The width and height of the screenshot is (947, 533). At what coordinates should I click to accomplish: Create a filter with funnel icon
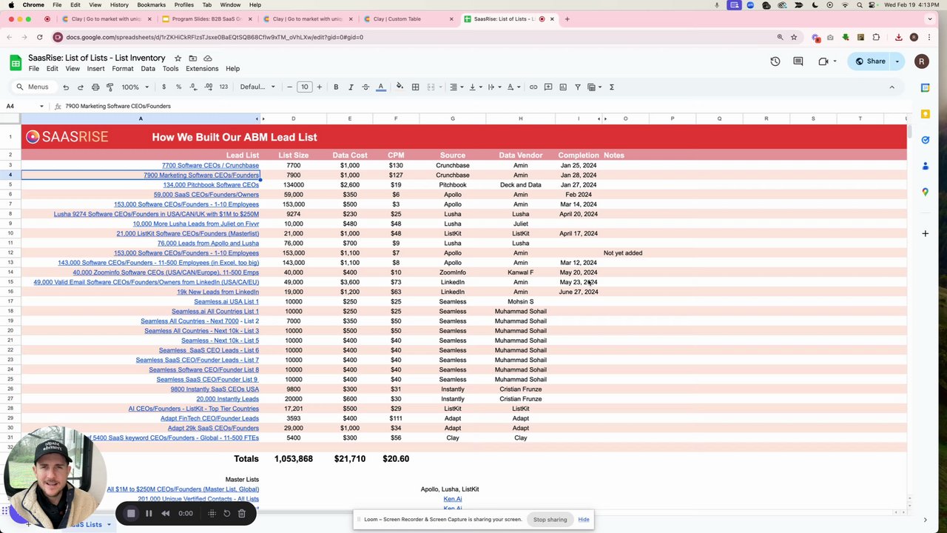(578, 87)
